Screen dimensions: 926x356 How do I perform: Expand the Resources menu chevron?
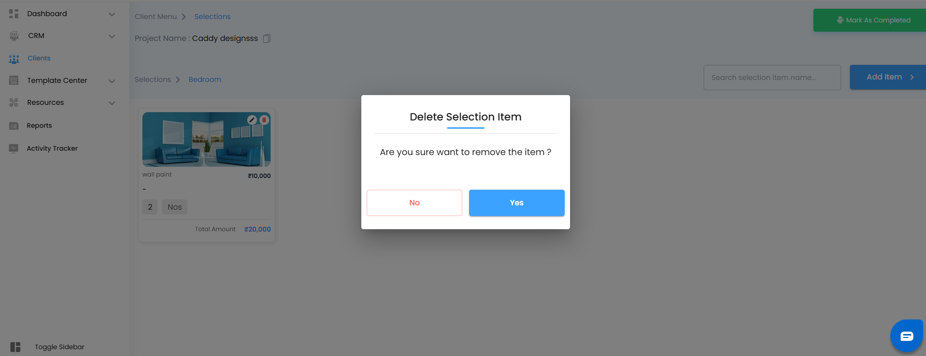112,103
